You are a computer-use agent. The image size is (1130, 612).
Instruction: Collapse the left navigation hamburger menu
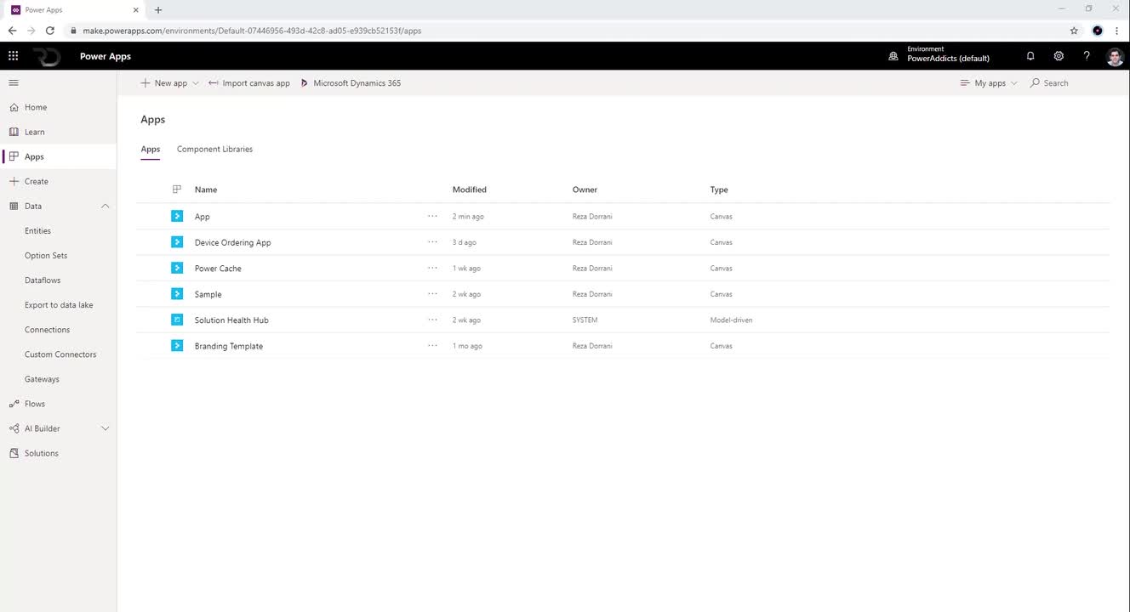[x=14, y=82]
